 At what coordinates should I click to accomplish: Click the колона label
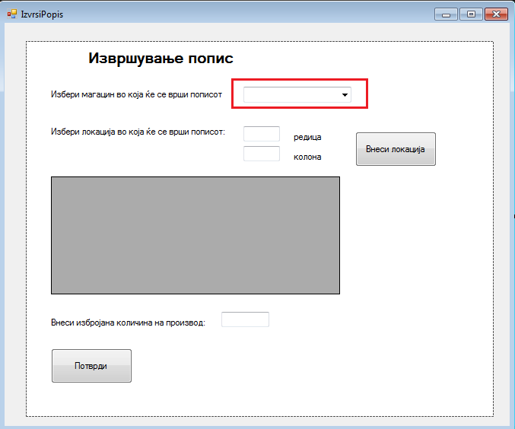307,157
